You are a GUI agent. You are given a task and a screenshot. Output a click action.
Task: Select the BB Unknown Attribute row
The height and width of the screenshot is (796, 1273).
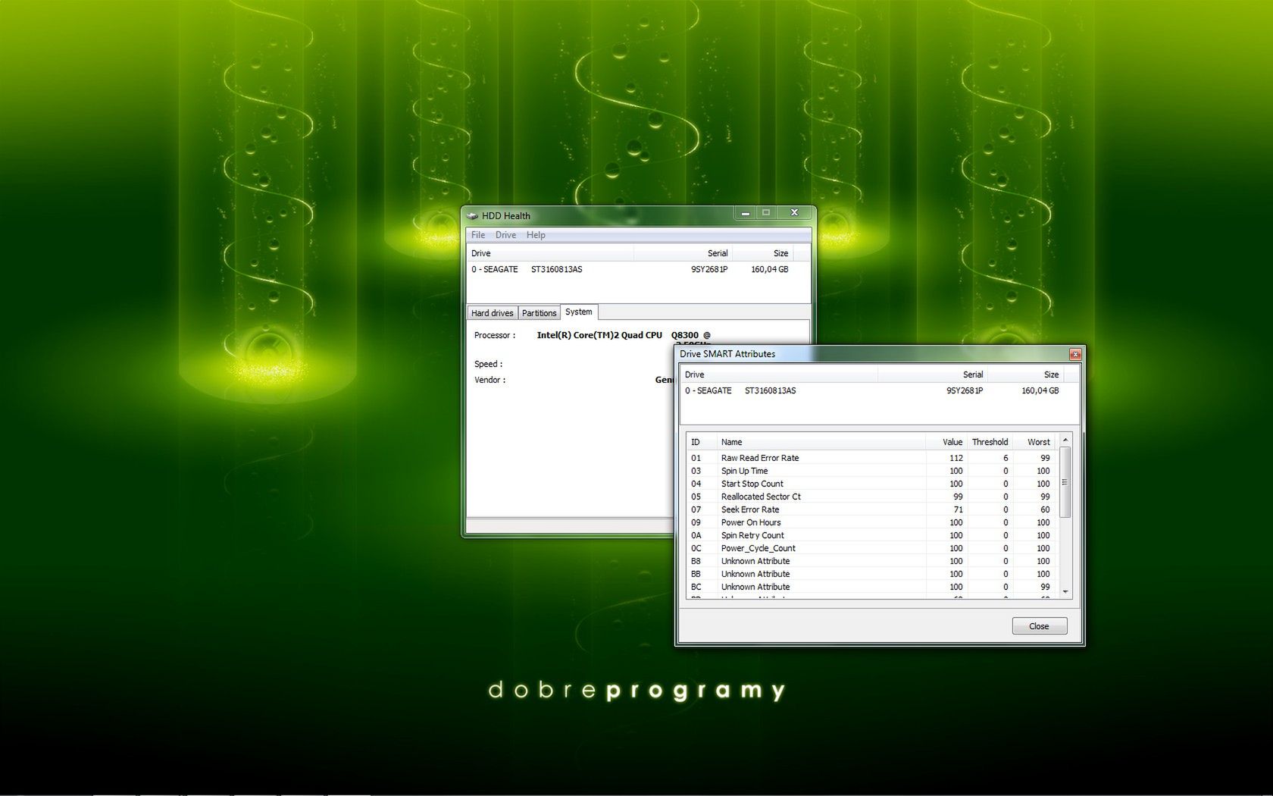tap(872, 574)
